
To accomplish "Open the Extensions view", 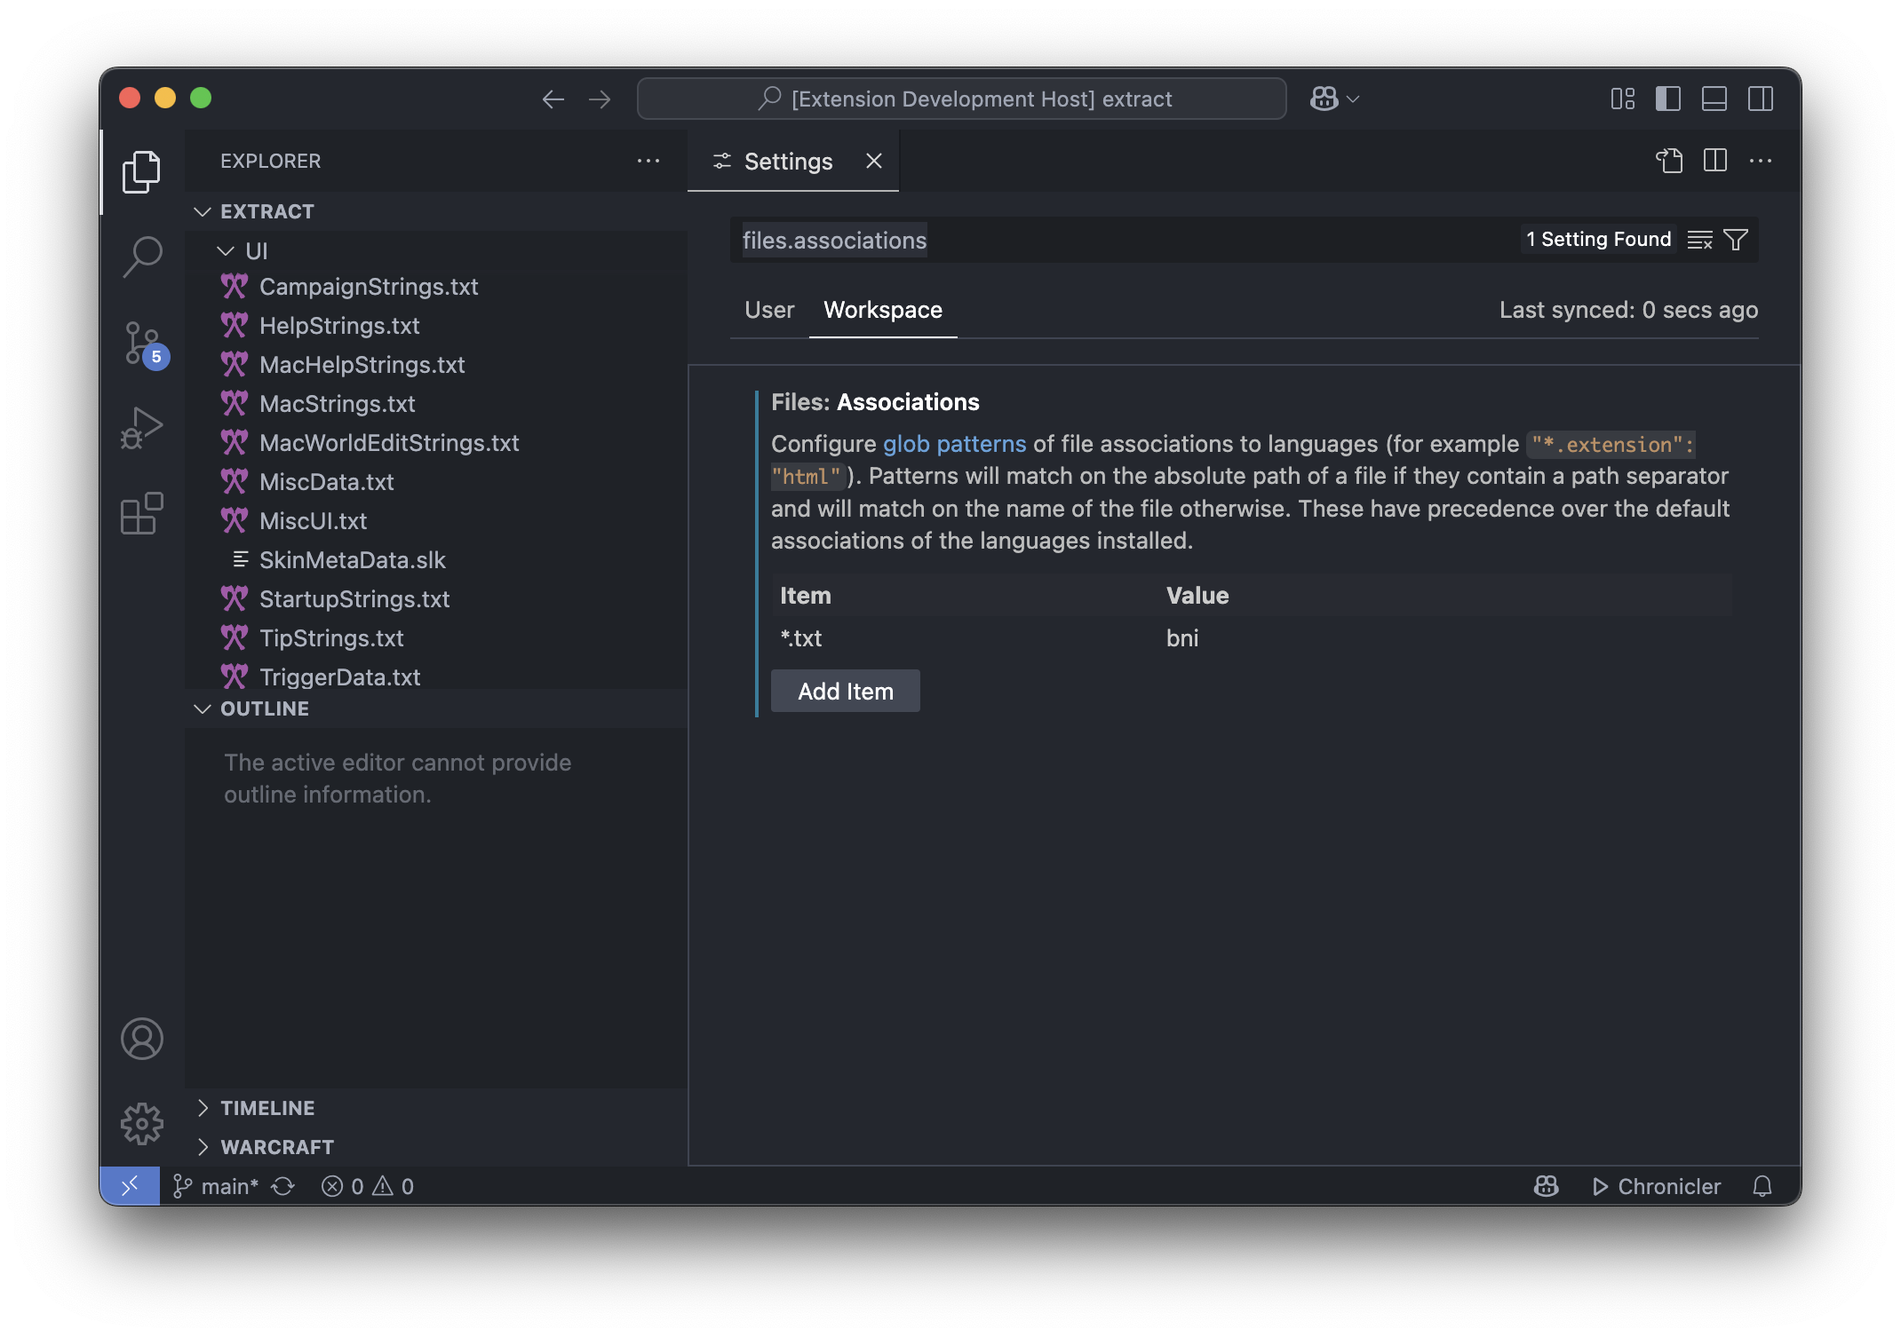I will (x=142, y=513).
